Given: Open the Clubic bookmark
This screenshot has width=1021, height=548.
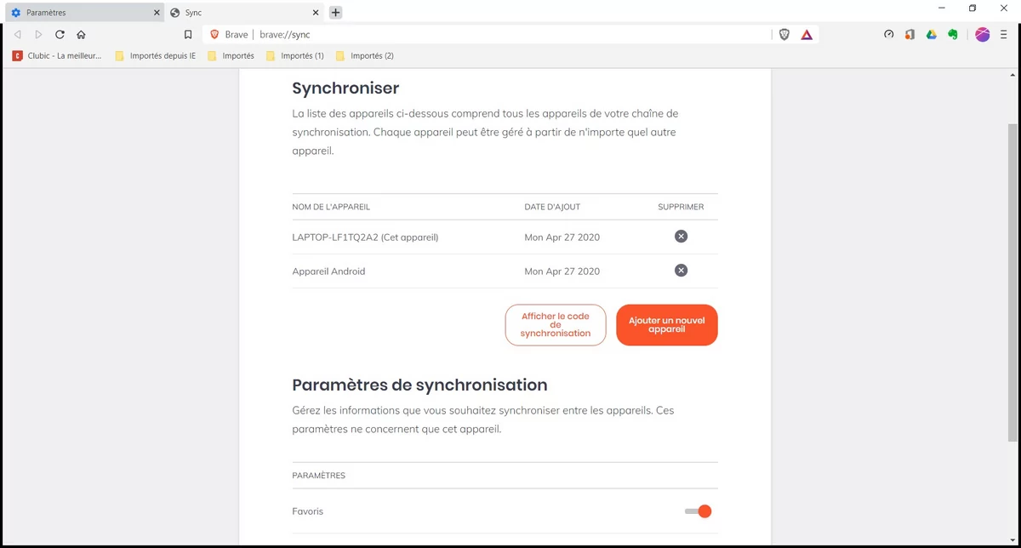Looking at the screenshot, I should click(x=57, y=56).
